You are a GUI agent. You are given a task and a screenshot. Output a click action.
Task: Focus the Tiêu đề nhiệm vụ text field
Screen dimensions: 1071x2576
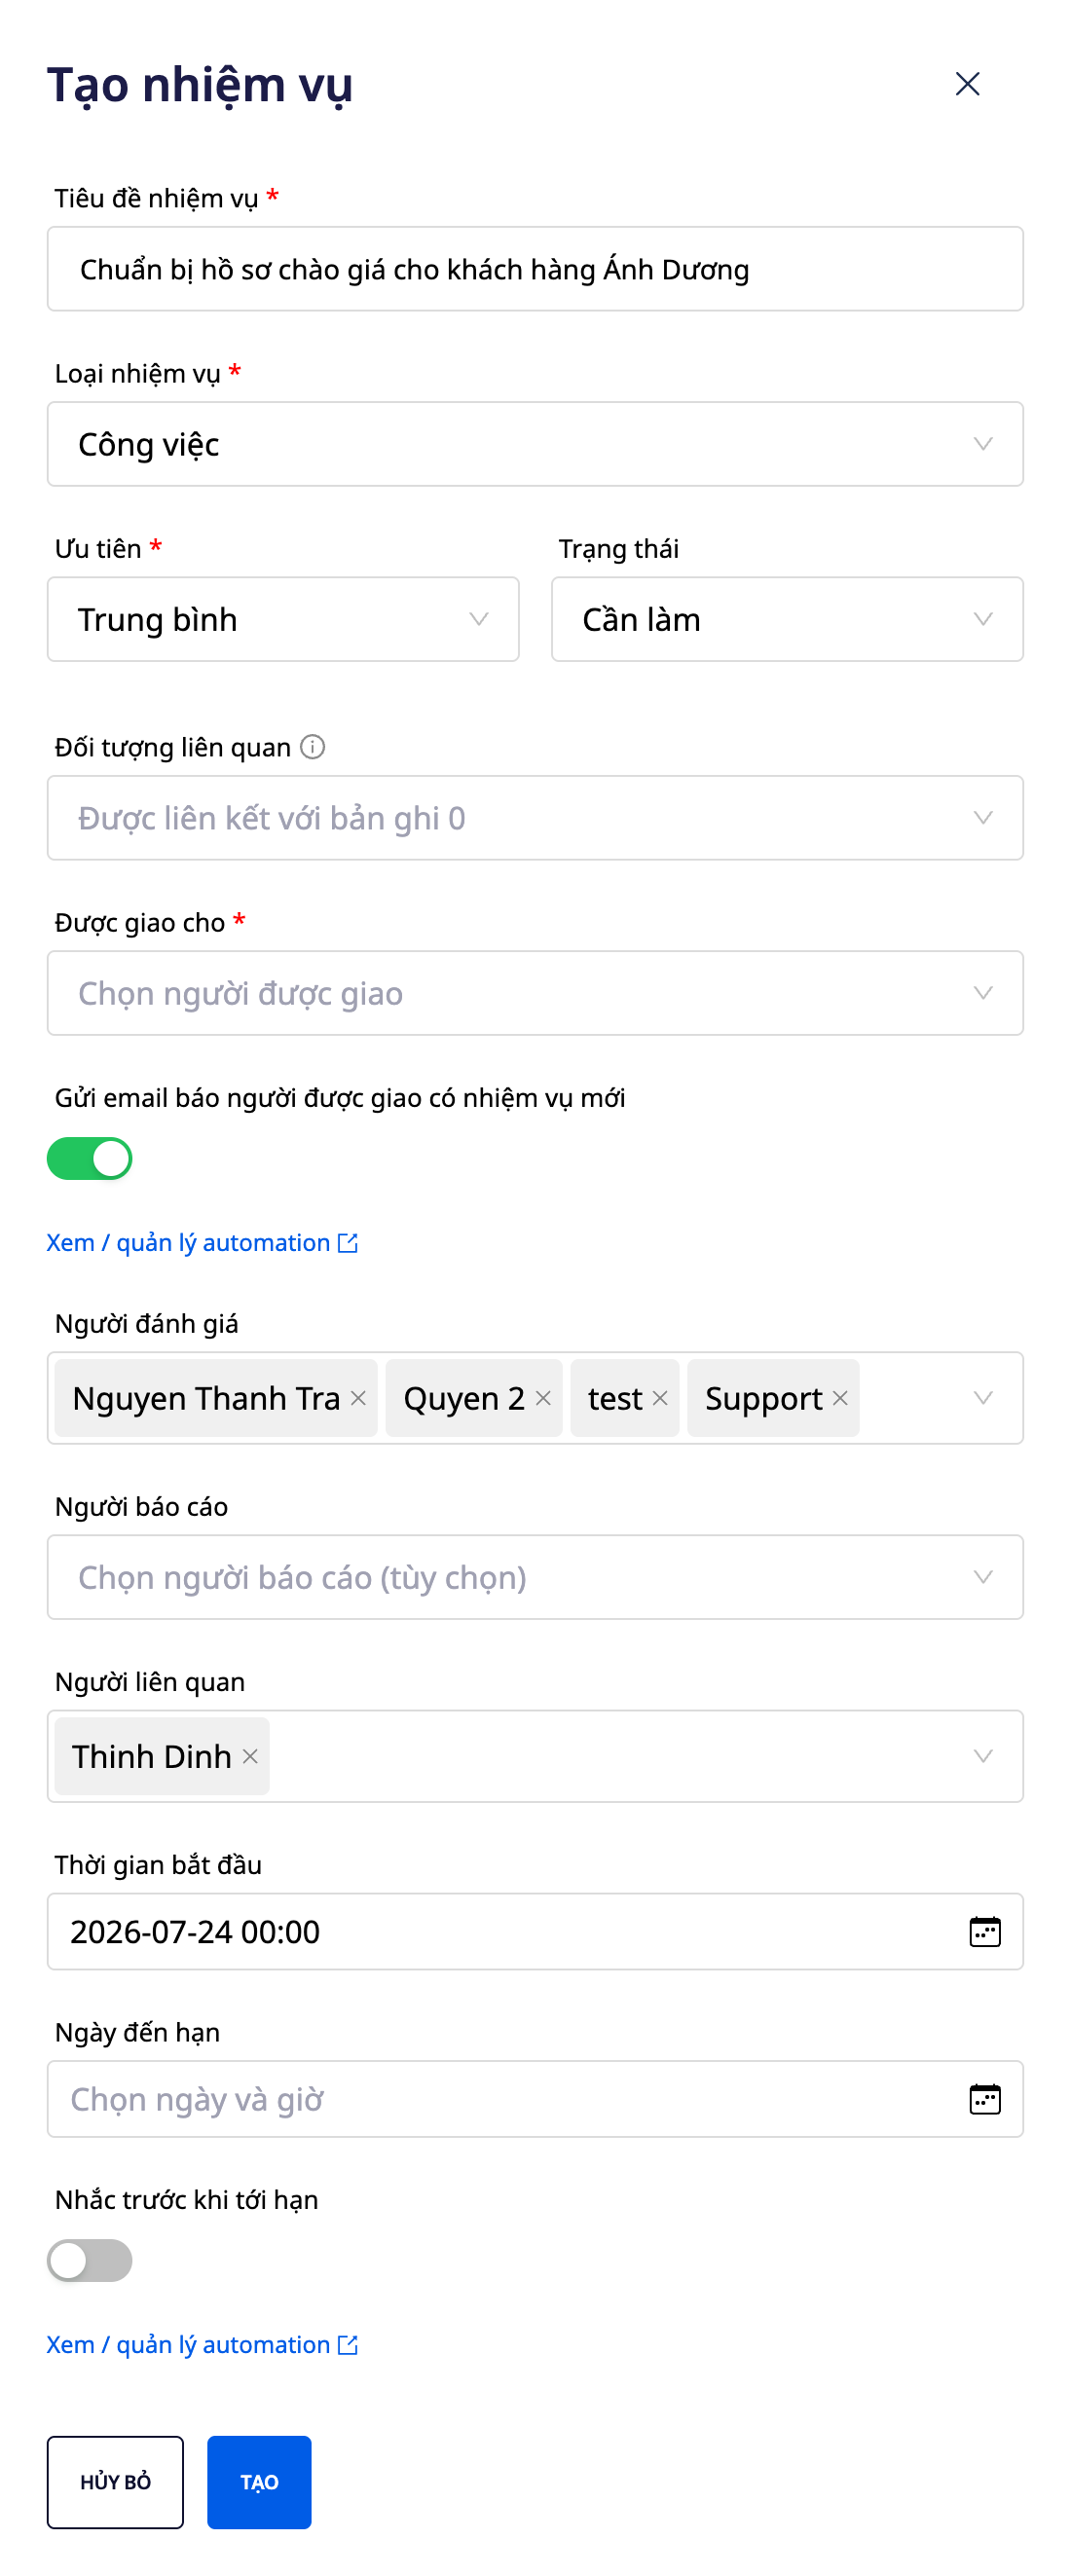535,269
